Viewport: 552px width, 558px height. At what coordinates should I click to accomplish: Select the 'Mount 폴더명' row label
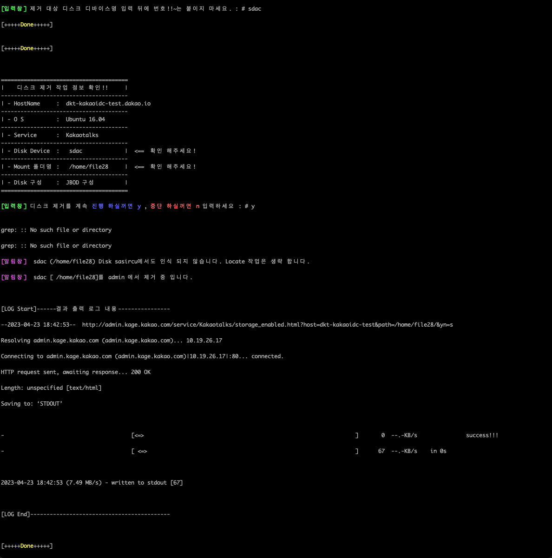click(x=33, y=167)
